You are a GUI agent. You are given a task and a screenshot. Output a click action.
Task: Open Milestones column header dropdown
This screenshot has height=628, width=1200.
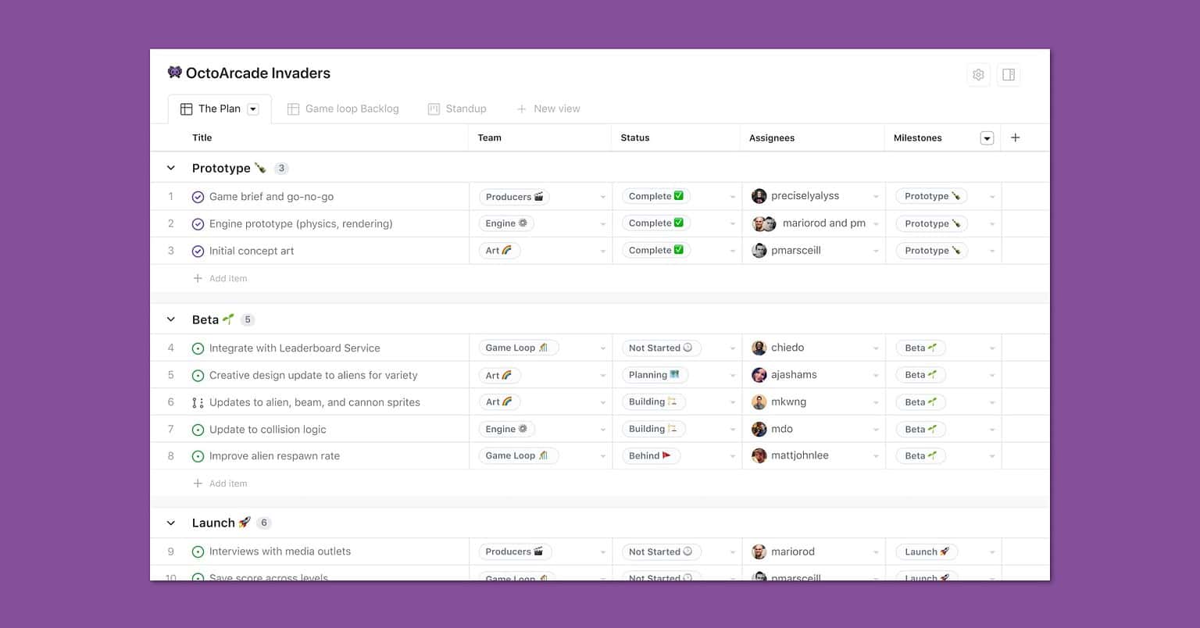click(x=987, y=138)
